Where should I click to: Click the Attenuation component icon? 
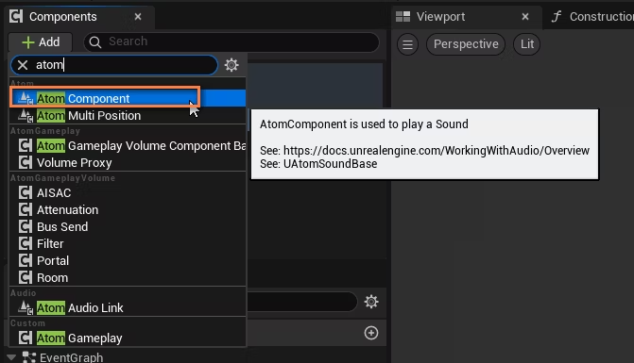(26, 209)
